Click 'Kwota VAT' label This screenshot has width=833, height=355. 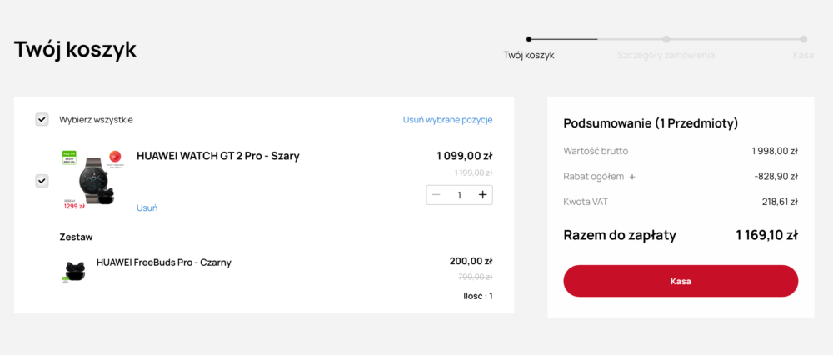click(585, 202)
